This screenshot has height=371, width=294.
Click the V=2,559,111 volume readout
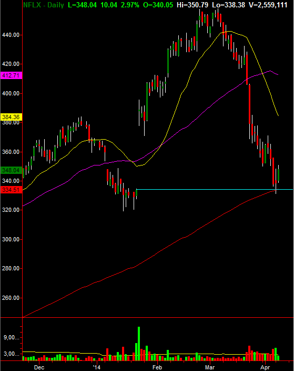point(268,5)
